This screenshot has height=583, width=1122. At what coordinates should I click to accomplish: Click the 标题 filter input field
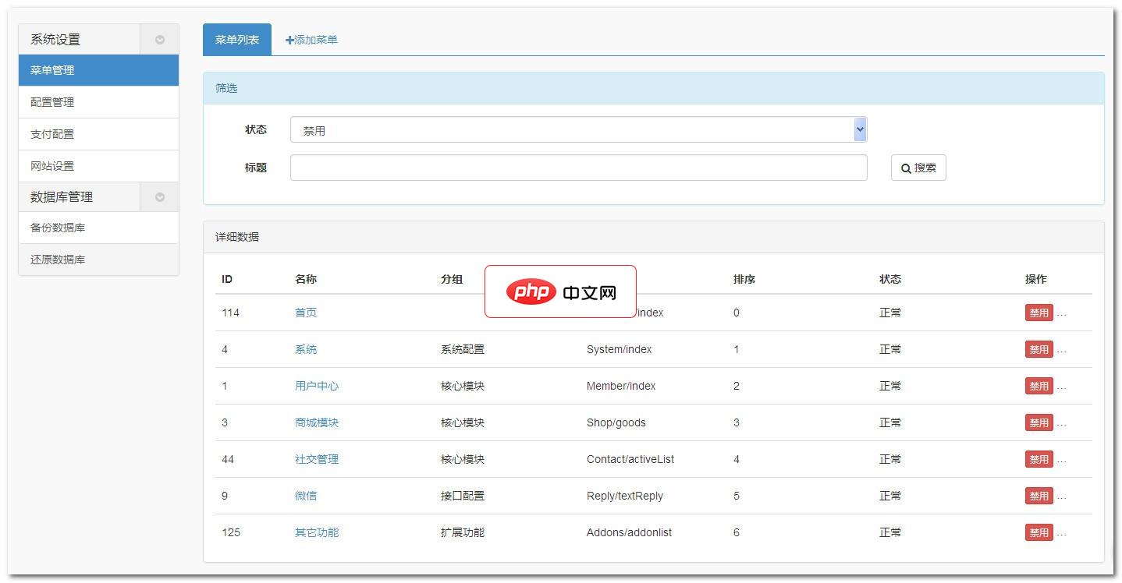[x=577, y=167]
